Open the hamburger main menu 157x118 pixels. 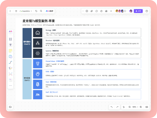pyautogui.click(x=16, y=11)
